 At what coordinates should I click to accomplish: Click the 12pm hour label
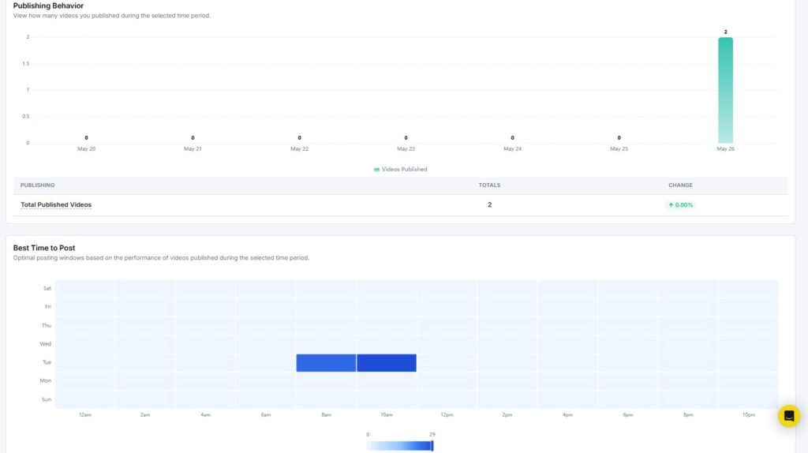coord(447,415)
